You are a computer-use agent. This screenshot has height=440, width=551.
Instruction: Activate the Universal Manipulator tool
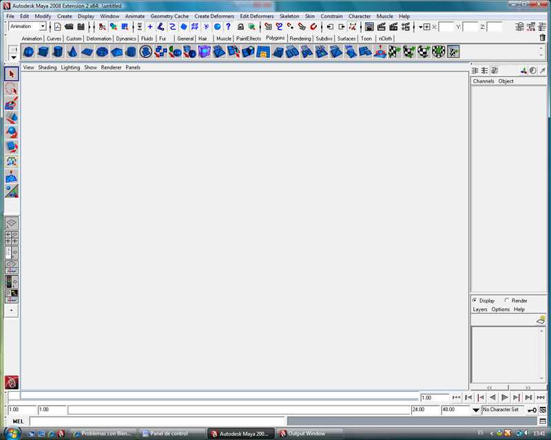12,162
